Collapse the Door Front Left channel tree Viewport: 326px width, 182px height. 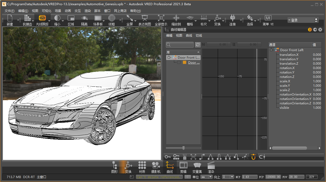(271, 50)
